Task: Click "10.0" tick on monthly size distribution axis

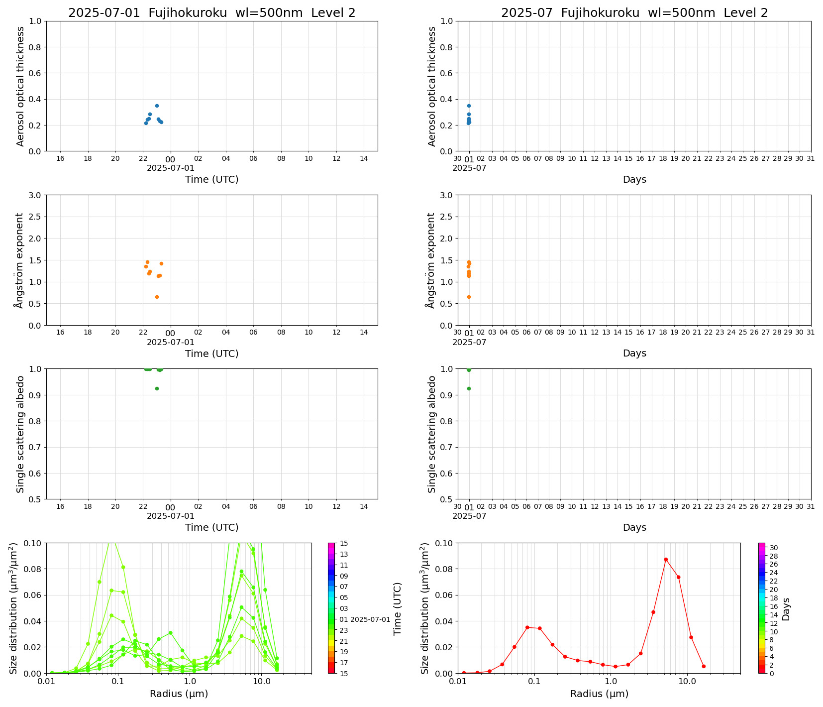Action: point(687,681)
